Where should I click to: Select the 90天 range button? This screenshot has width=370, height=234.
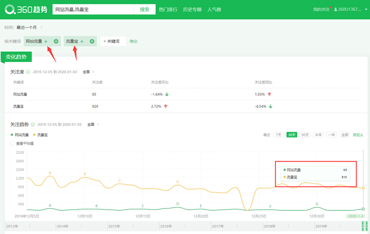(305, 135)
